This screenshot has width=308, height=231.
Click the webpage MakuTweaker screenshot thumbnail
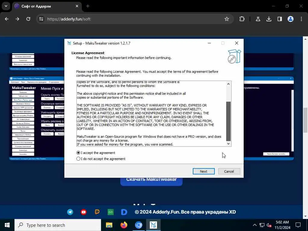37,118
